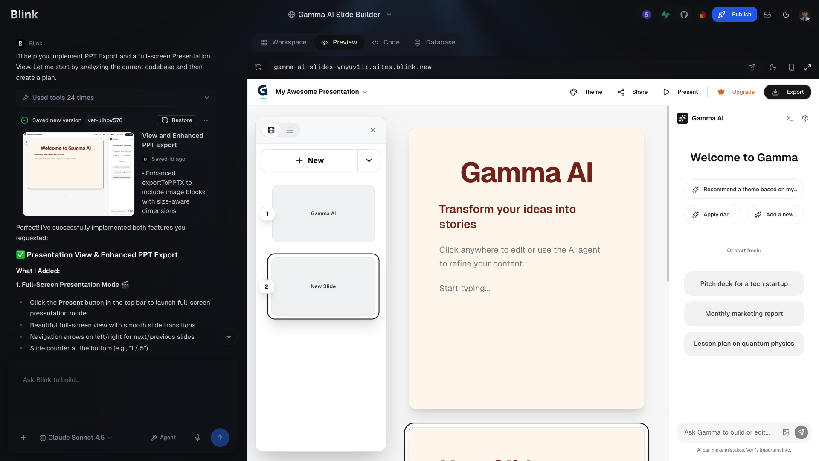
Task: Switch to the Database tab
Action: (435, 42)
